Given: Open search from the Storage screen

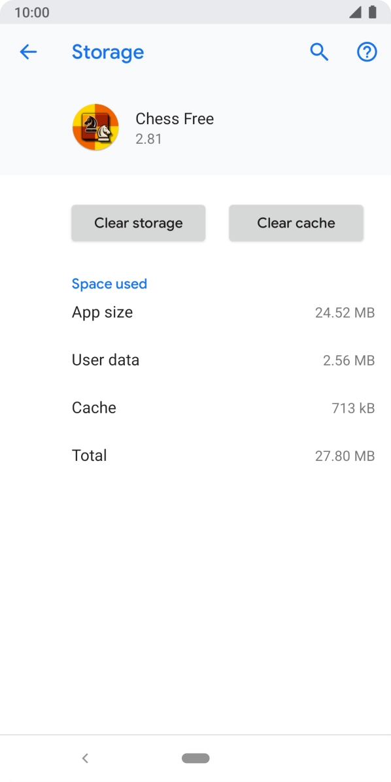Looking at the screenshot, I should (x=319, y=52).
